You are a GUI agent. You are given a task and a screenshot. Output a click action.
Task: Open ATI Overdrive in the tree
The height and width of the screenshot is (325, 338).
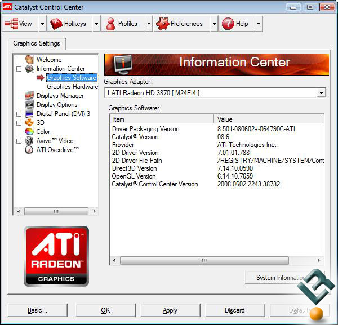[x=57, y=150]
